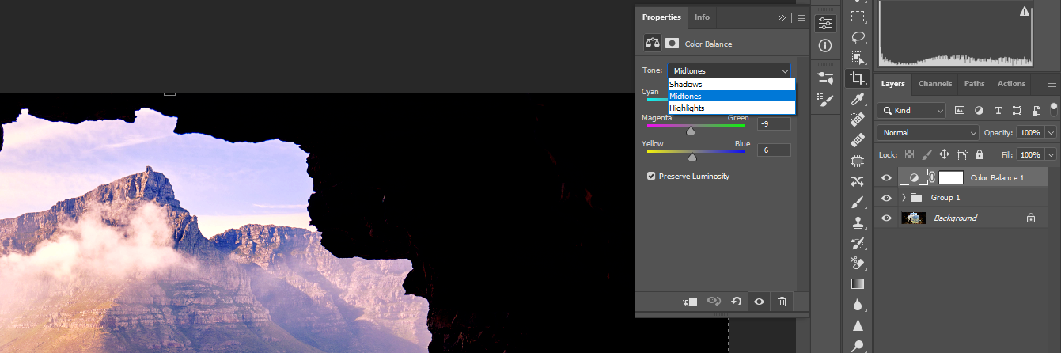This screenshot has width=1061, height=353.
Task: Click the Magenta-Green slider handle
Action: [690, 131]
